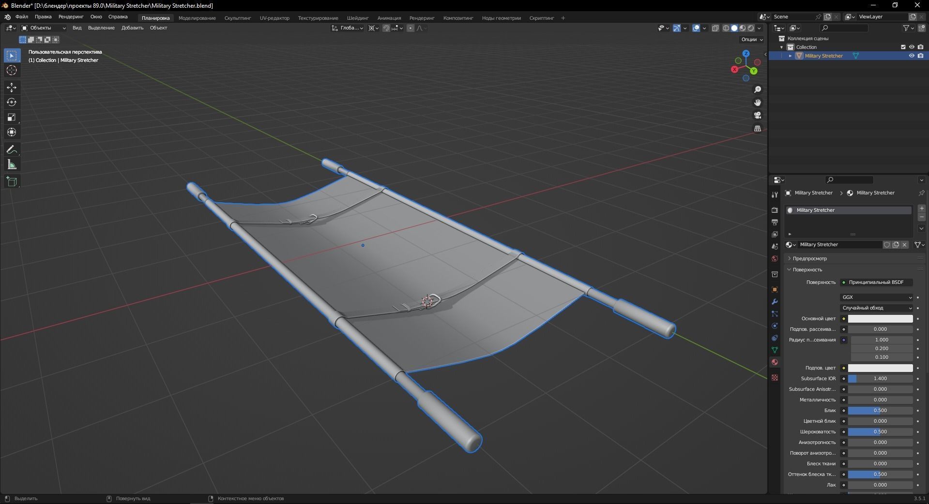Select the Annotate pencil tool
The height and width of the screenshot is (504, 929).
click(x=12, y=150)
